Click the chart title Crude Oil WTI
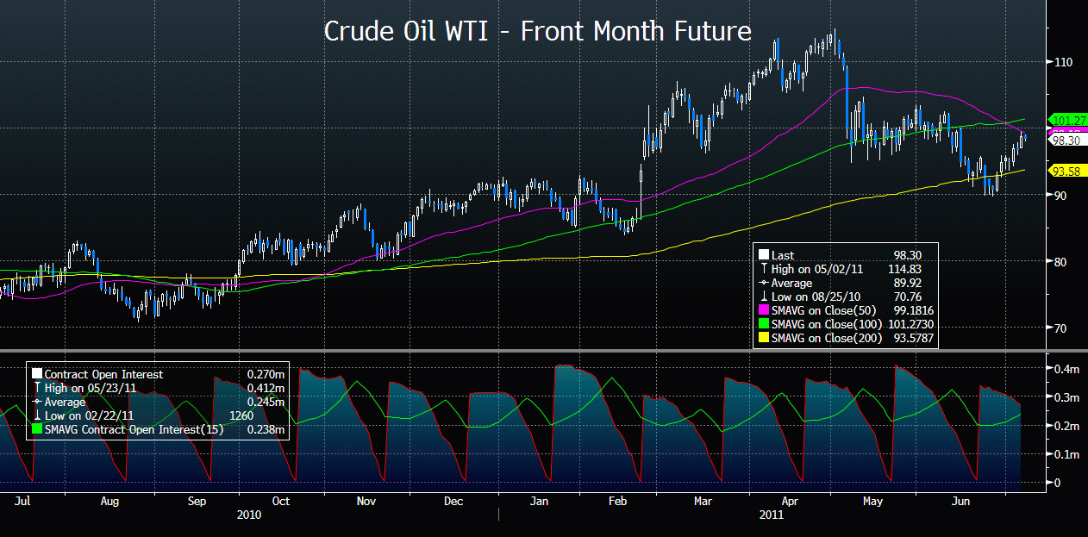 tap(537, 32)
